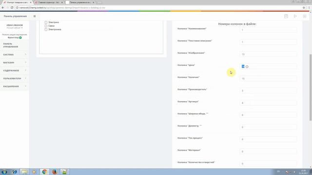Switch to the Главная страница browser tab
This screenshot has width=312, height=175.
point(48,2)
